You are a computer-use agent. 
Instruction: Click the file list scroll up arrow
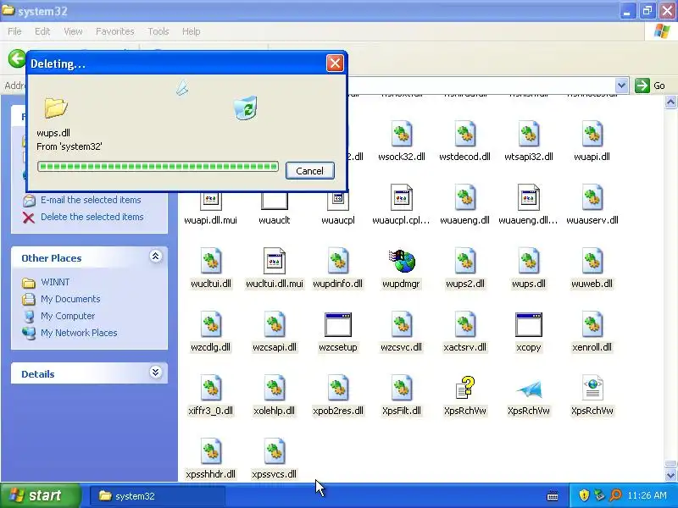coord(670,102)
